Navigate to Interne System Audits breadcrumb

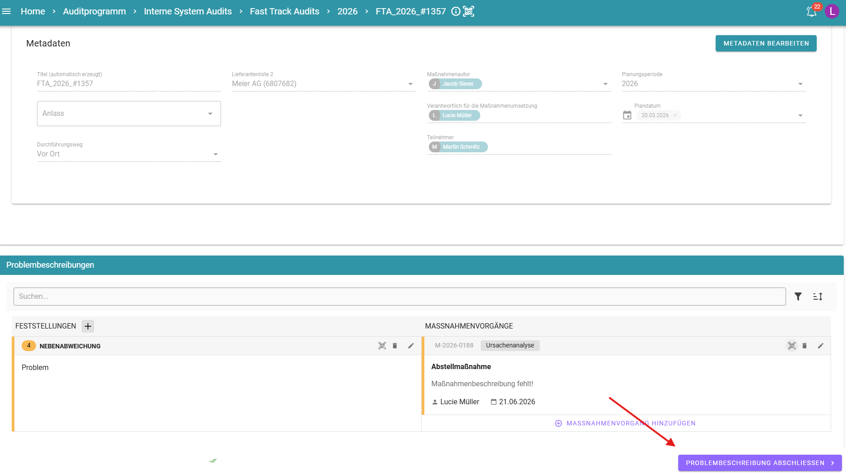tap(188, 11)
